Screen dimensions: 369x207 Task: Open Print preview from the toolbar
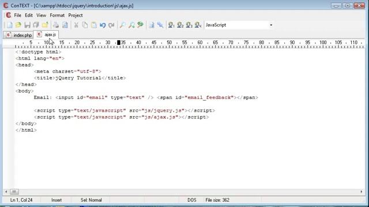pyautogui.click(x=65, y=25)
